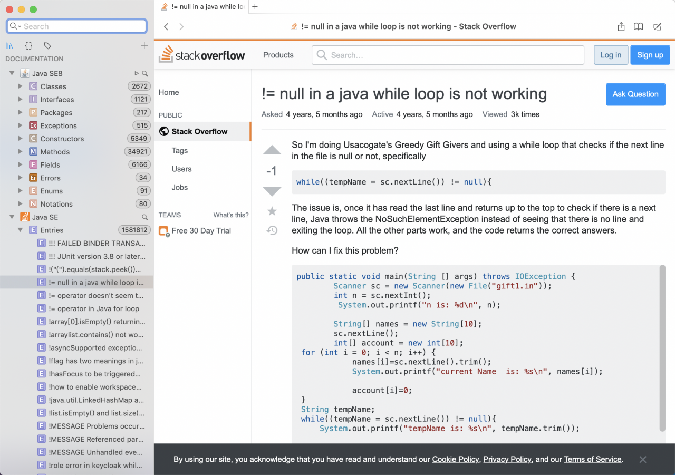
Task: Click the Stack Overflow search field
Action: [448, 55]
